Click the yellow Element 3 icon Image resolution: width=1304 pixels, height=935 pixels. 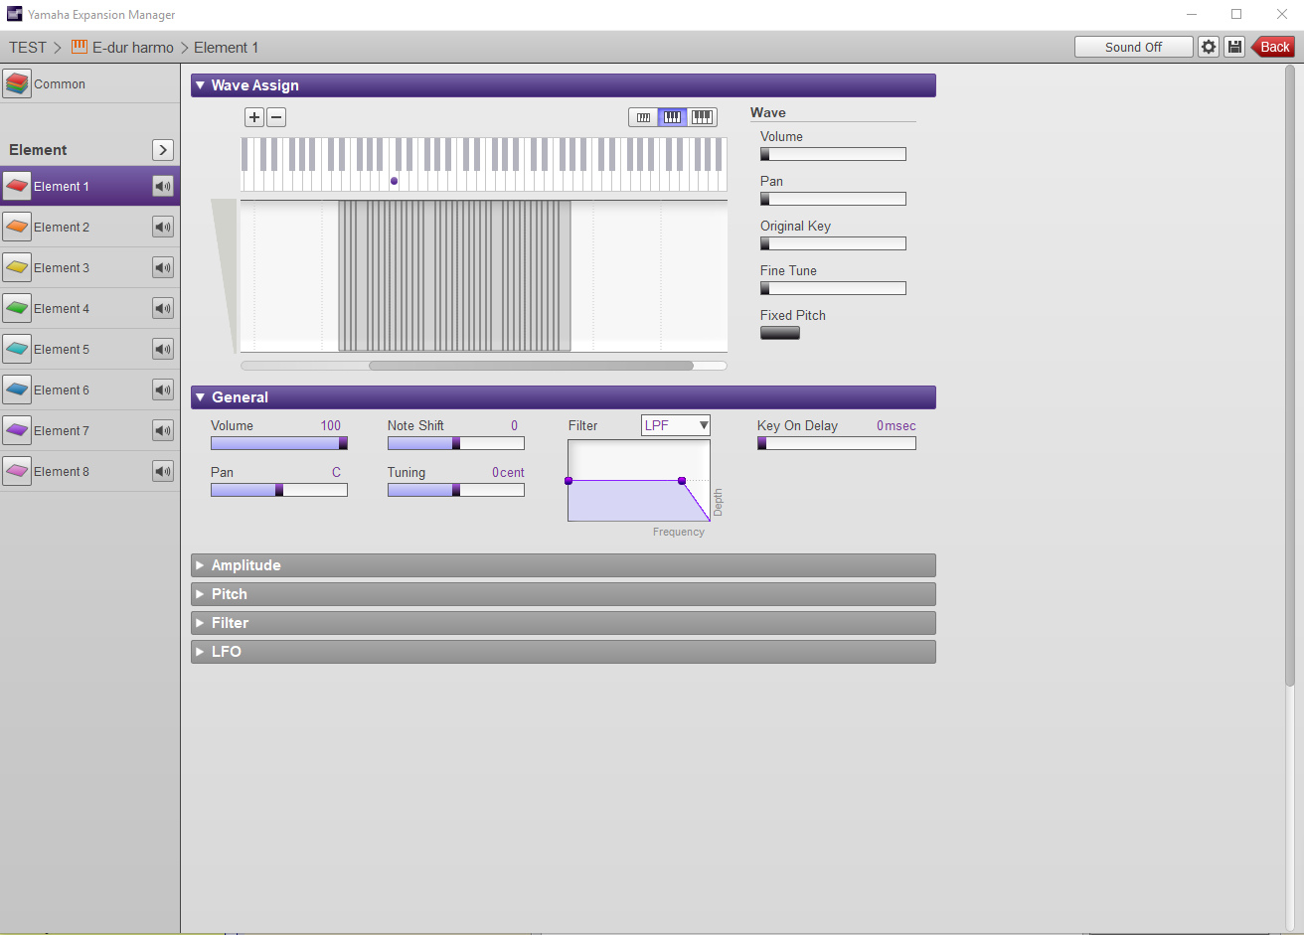(17, 267)
